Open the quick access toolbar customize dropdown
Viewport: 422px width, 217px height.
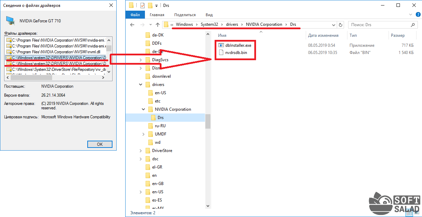tap(156, 6)
